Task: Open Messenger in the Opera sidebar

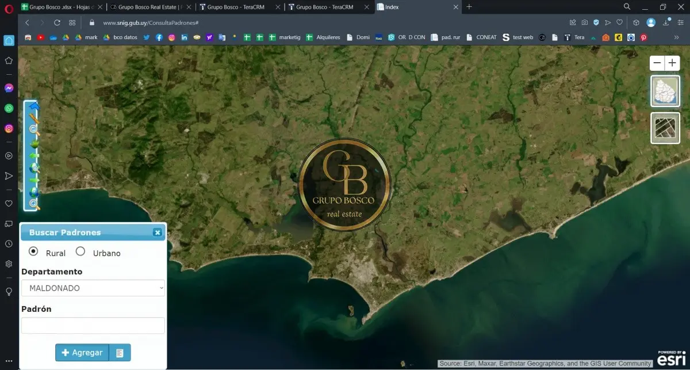Action: coord(9,88)
